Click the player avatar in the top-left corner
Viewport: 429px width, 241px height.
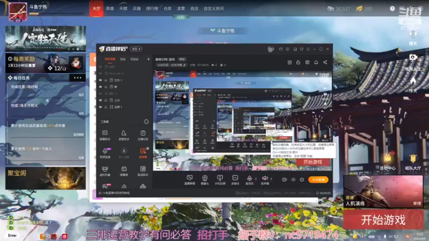click(x=18, y=12)
